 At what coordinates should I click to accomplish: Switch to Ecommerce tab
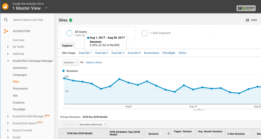152,53
